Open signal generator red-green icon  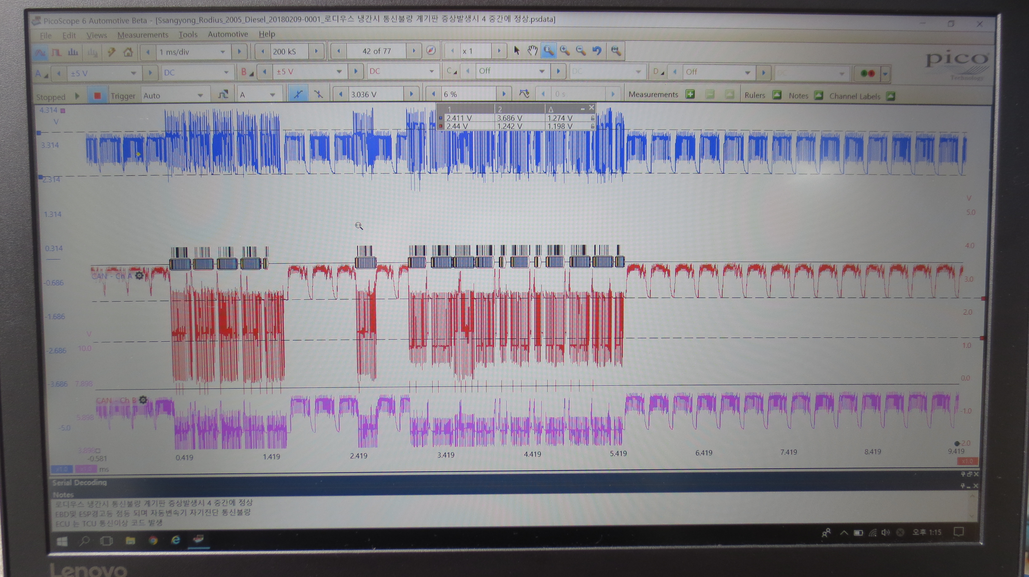tap(868, 73)
